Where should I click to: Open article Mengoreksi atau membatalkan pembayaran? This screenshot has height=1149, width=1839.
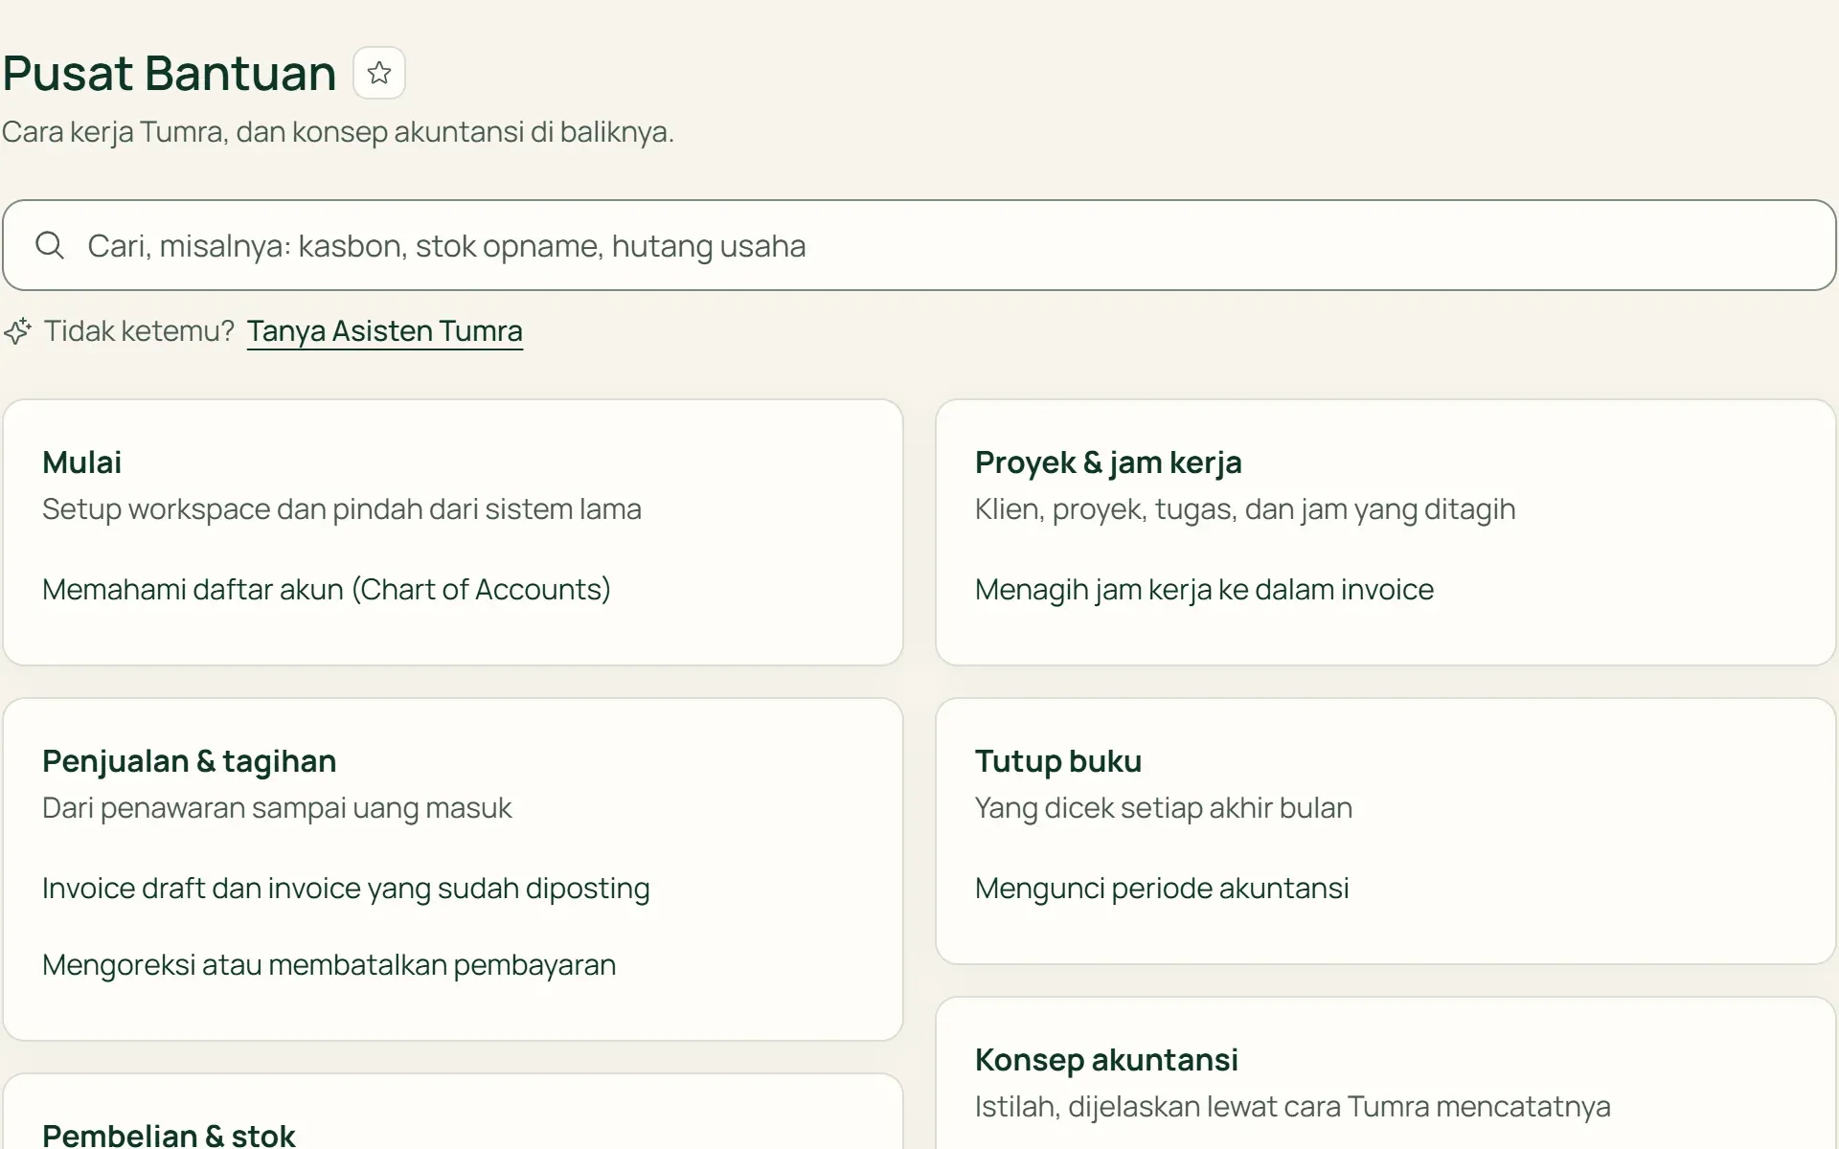[329, 965]
